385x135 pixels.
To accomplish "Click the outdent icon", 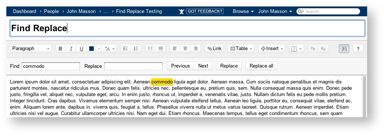I will coord(150,49).
